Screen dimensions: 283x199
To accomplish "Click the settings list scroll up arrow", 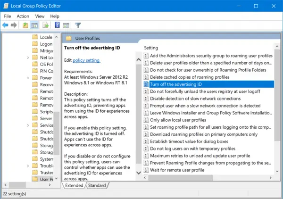I will (277, 46).
